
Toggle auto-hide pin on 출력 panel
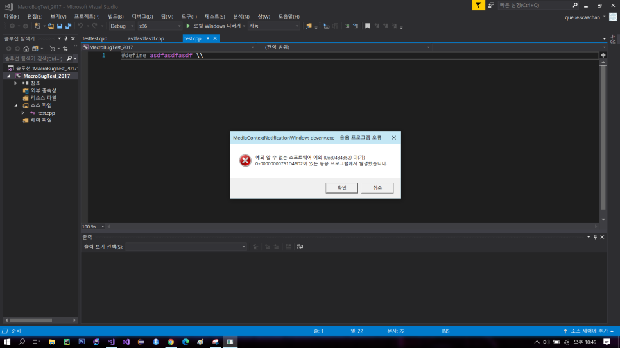(x=595, y=237)
